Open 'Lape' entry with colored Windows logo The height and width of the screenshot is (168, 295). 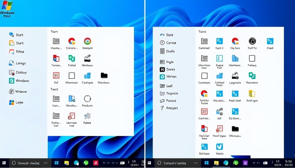16,102
